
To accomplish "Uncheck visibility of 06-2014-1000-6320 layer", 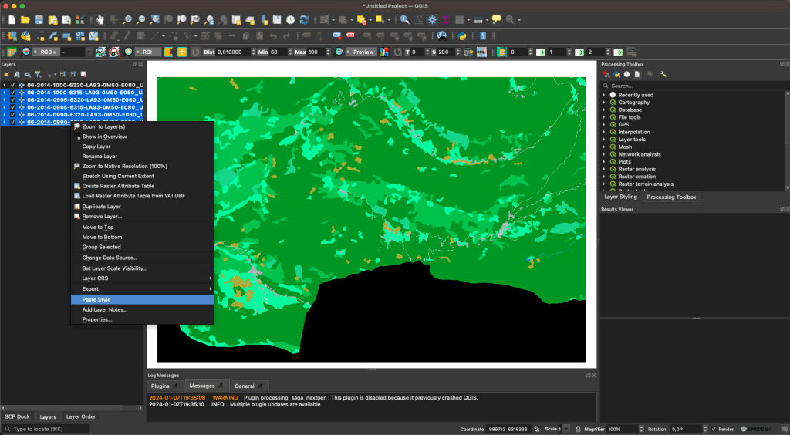I will (13, 85).
